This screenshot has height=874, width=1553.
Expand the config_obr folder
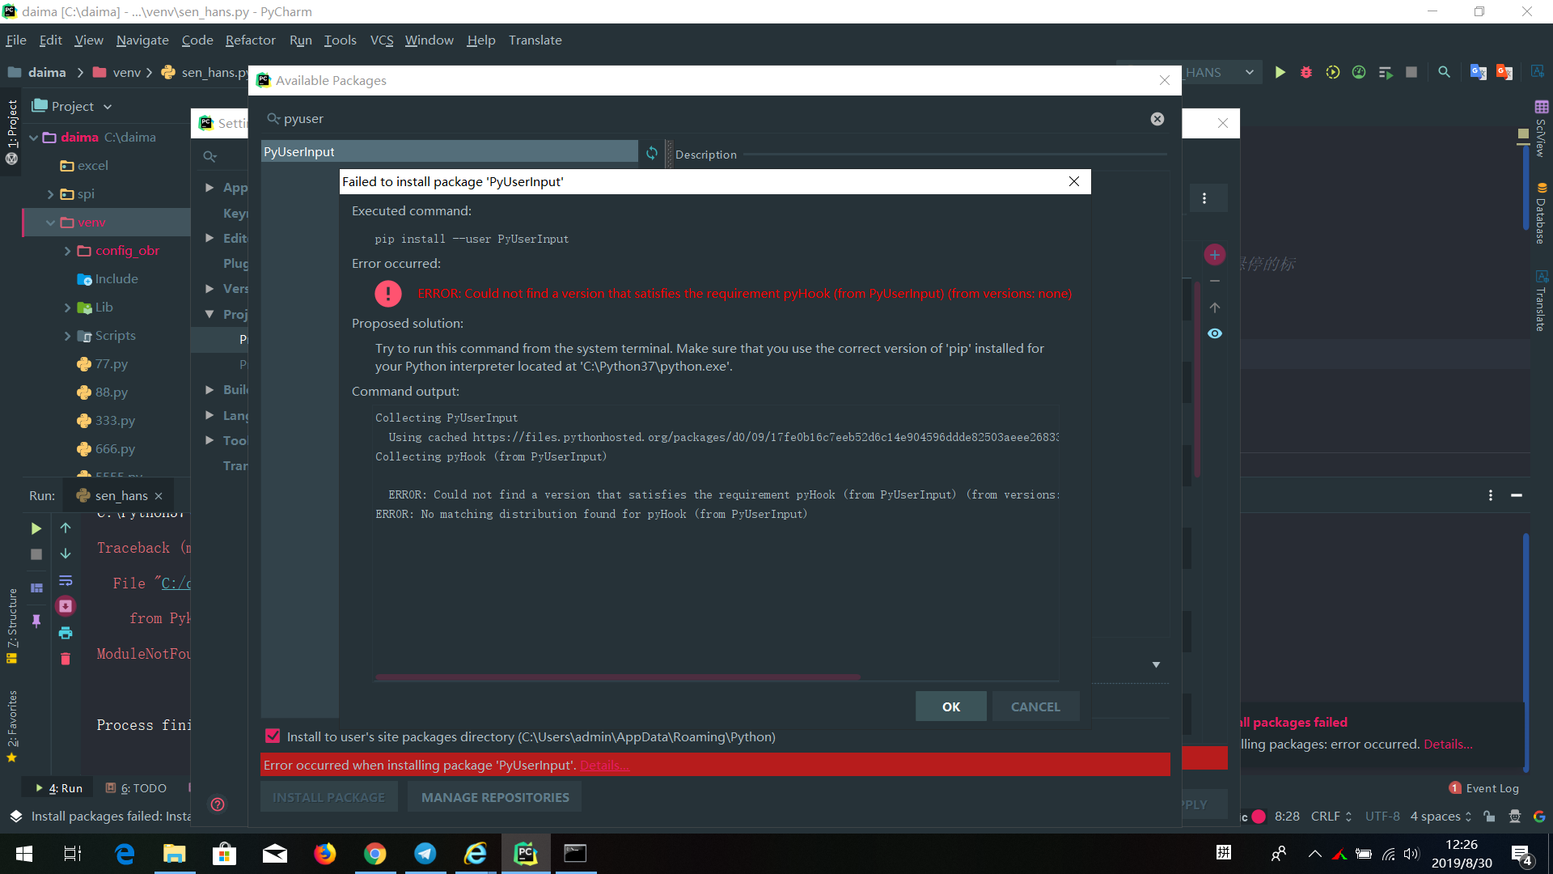click(68, 251)
